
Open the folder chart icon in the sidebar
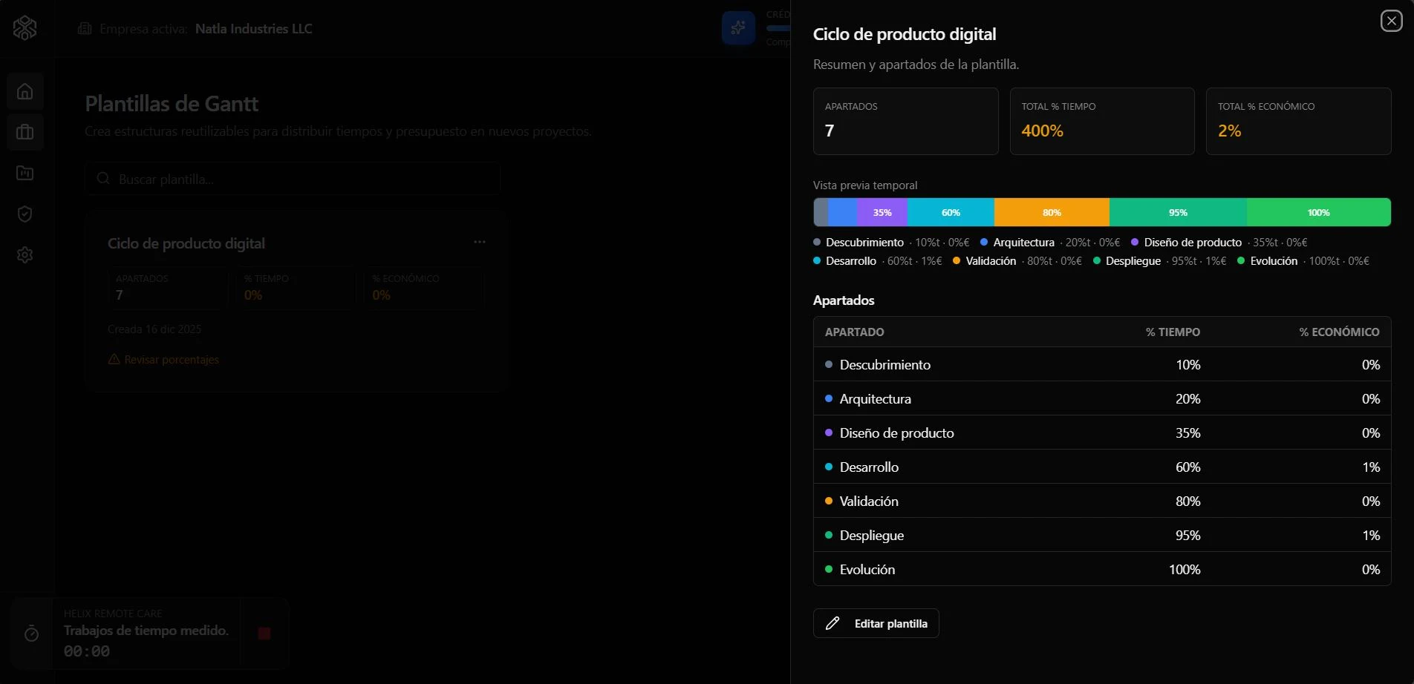pyautogui.click(x=25, y=173)
